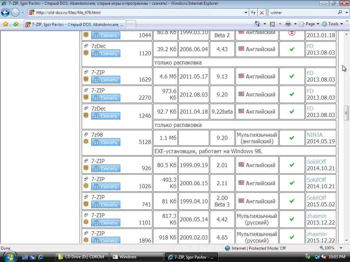Screen dimensions: 350x262
Task: Select the 7-ZIP, Igor Pavlov browser tab
Action: click(x=75, y=25)
